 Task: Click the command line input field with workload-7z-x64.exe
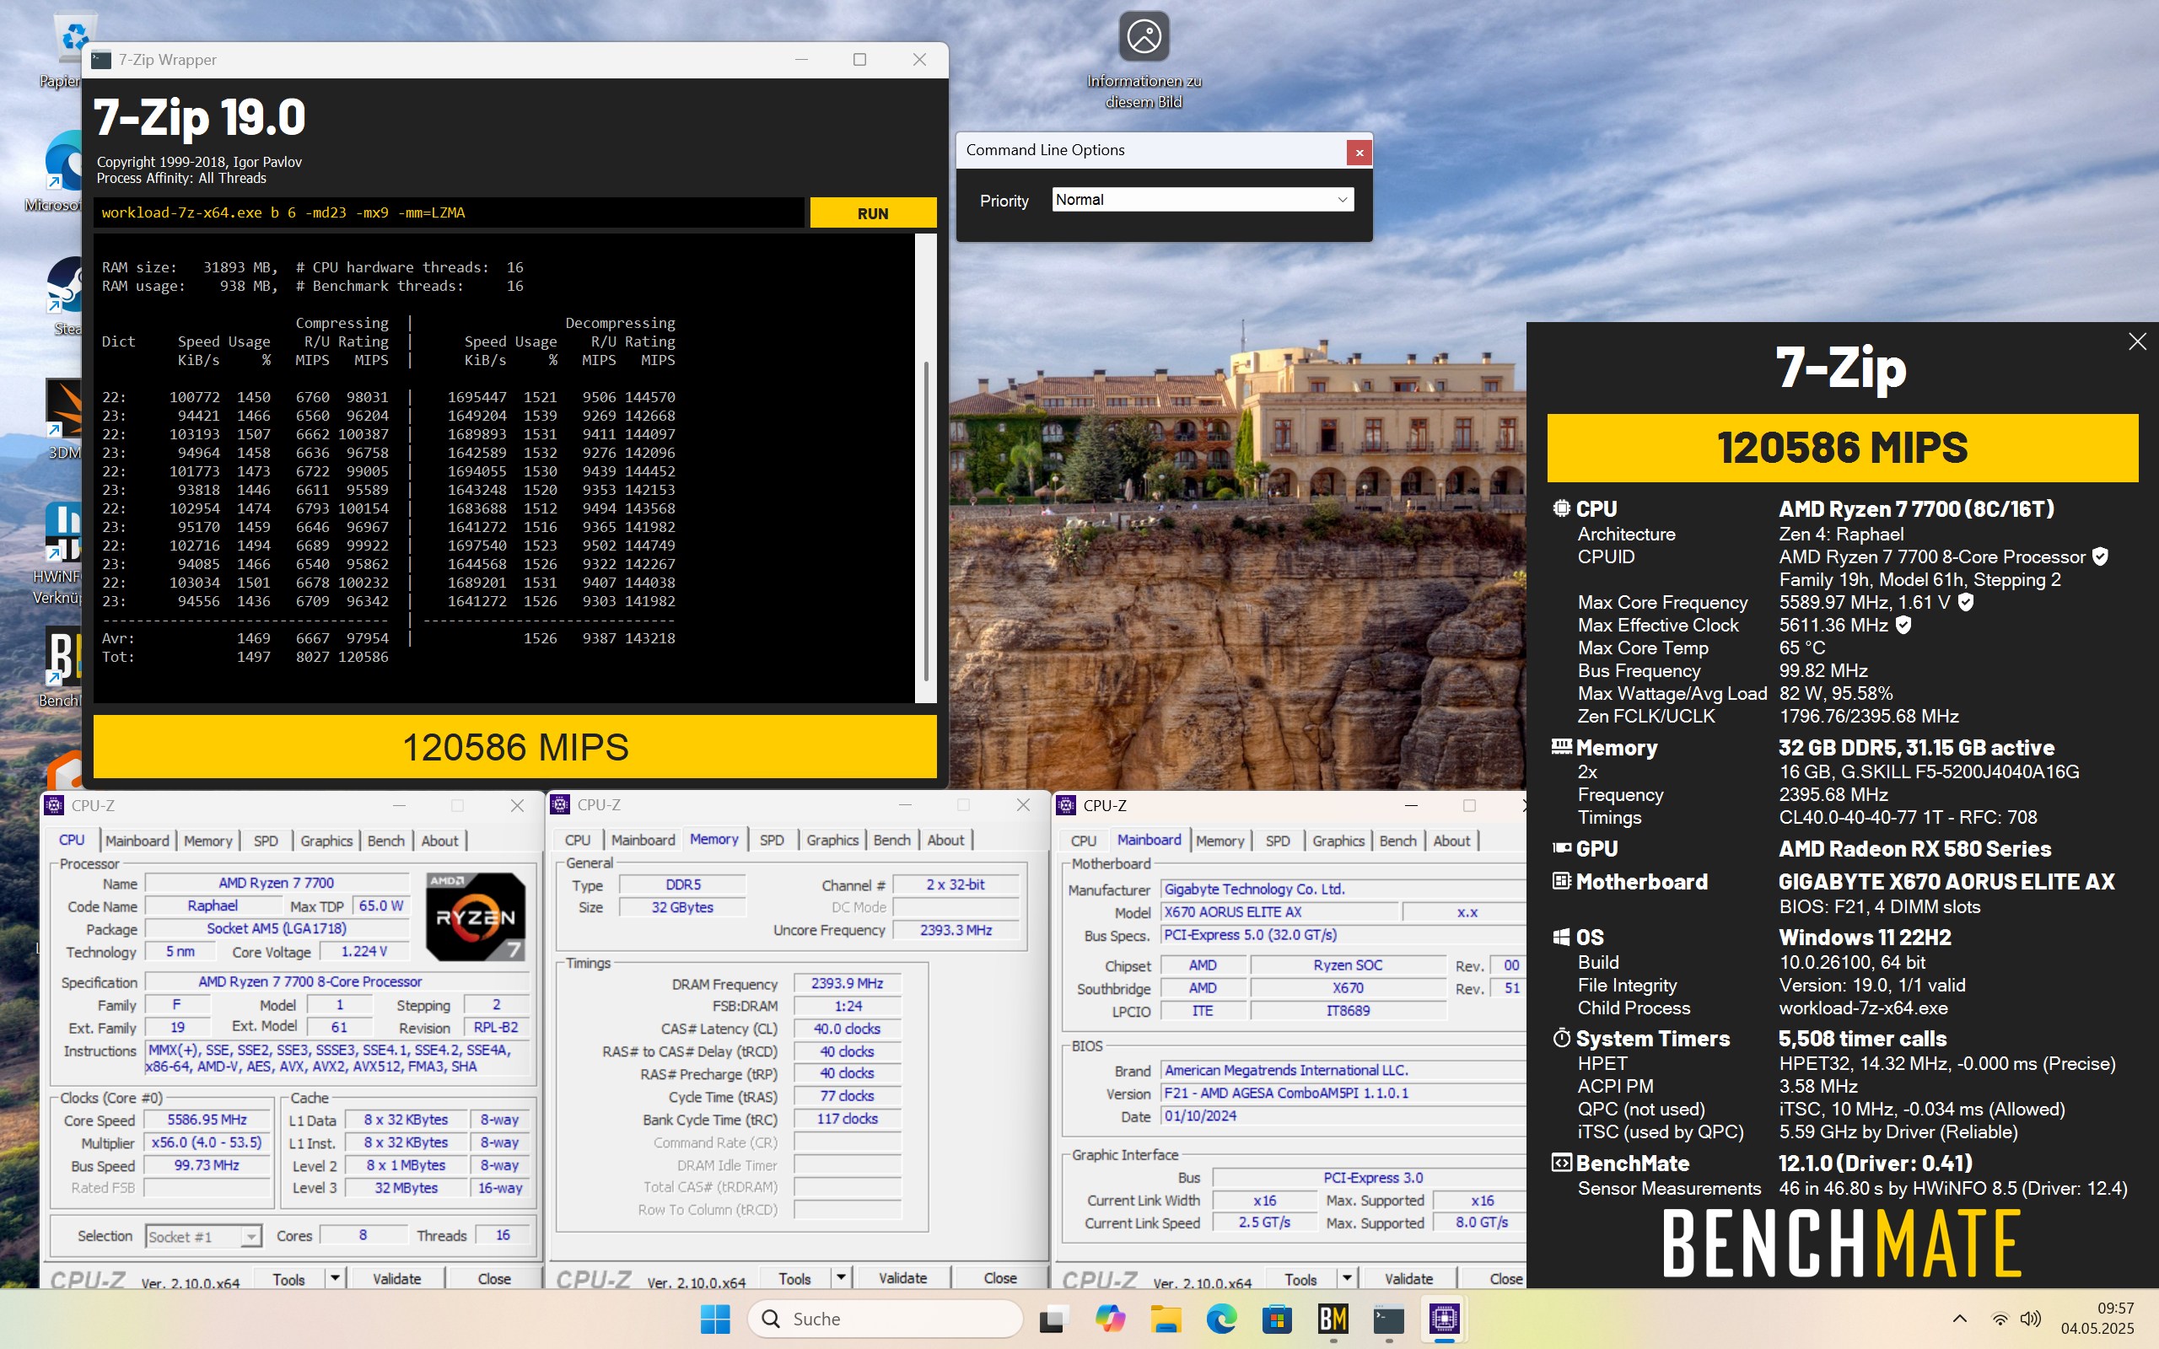click(x=449, y=212)
